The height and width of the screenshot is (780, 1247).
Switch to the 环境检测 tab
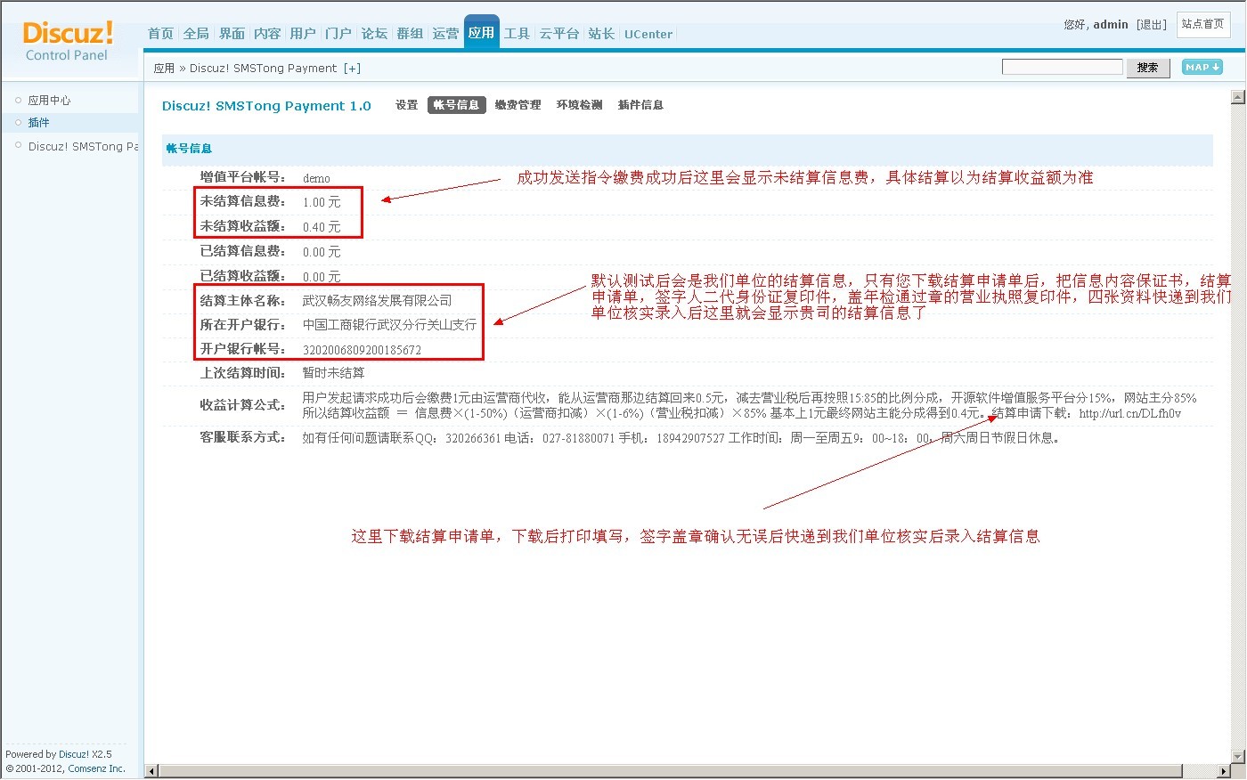click(580, 105)
